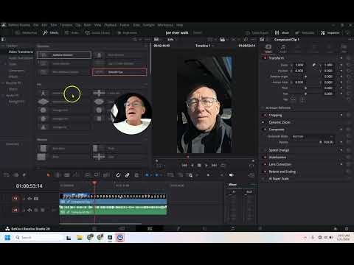
Task: Open the Windows Start menu
Action: (7, 237)
